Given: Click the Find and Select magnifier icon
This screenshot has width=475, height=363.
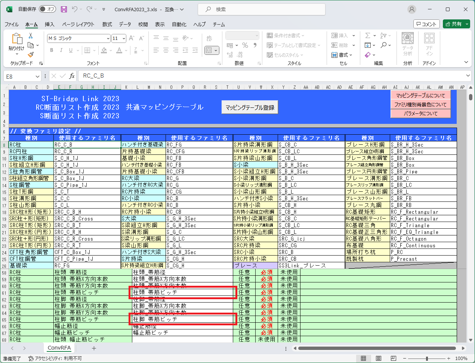Looking at the screenshot, I should tap(384, 45).
